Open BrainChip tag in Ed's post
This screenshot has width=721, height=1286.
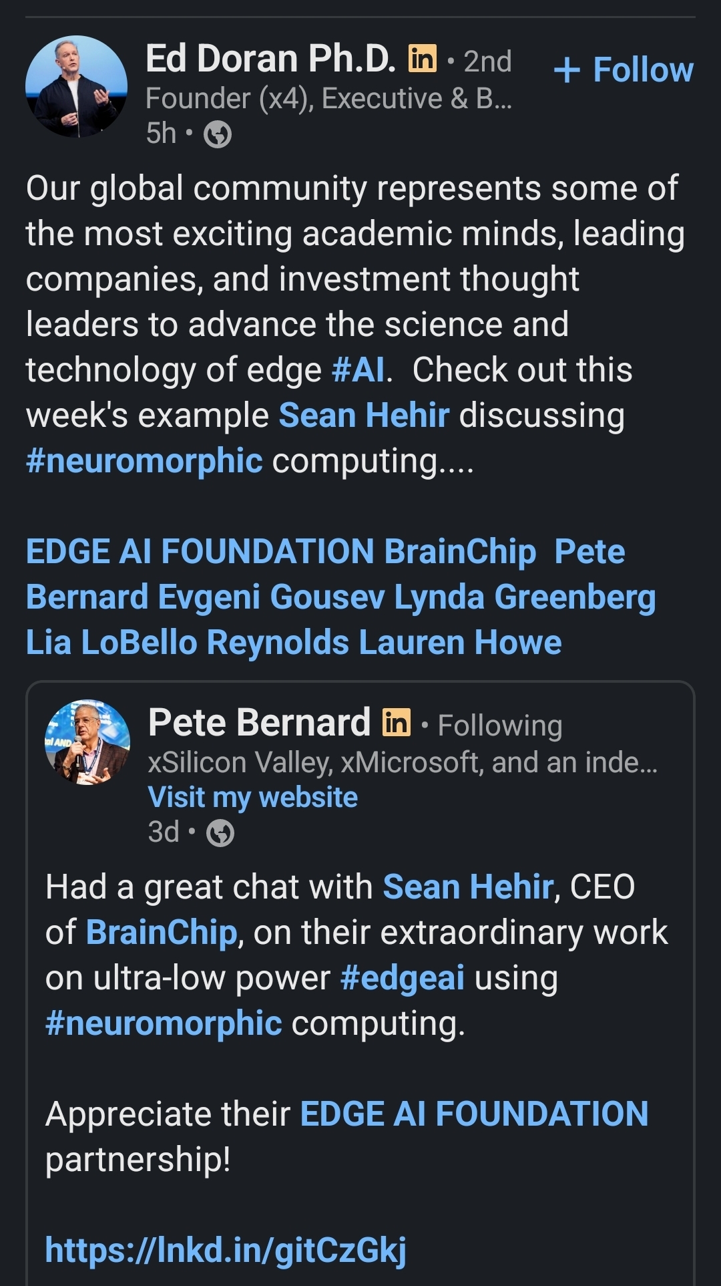pos(460,552)
